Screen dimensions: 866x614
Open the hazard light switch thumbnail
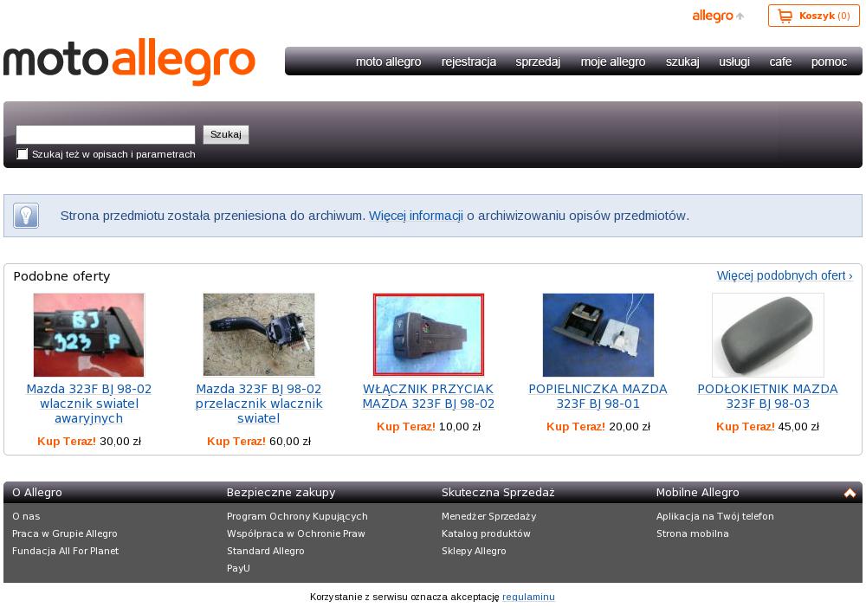coord(89,334)
